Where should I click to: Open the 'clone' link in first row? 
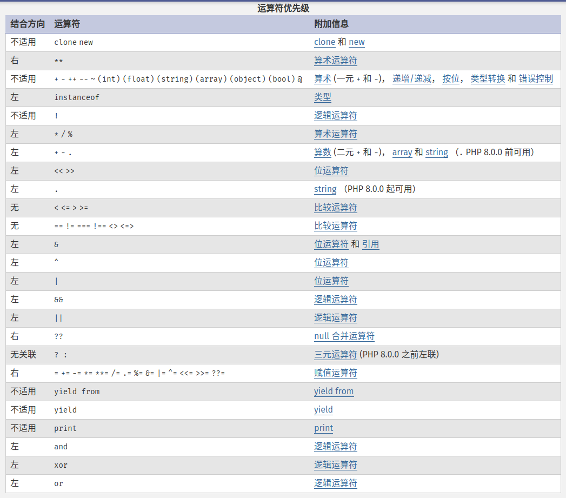click(x=324, y=42)
